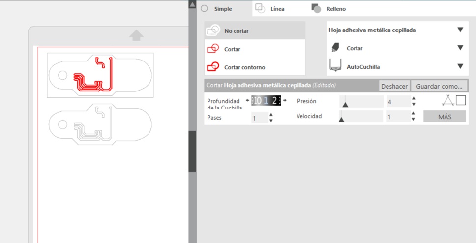Click the MÁS button
Viewport: 476px width, 243px height.
coord(445,117)
